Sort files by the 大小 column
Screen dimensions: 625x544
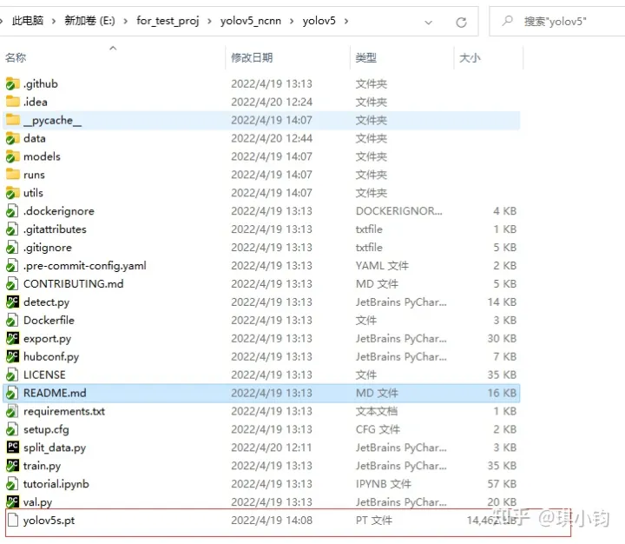tap(470, 58)
